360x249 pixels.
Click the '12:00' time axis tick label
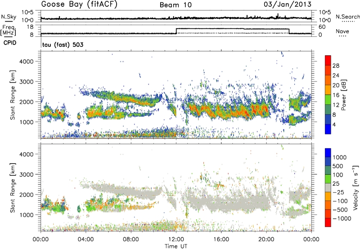click(x=176, y=240)
